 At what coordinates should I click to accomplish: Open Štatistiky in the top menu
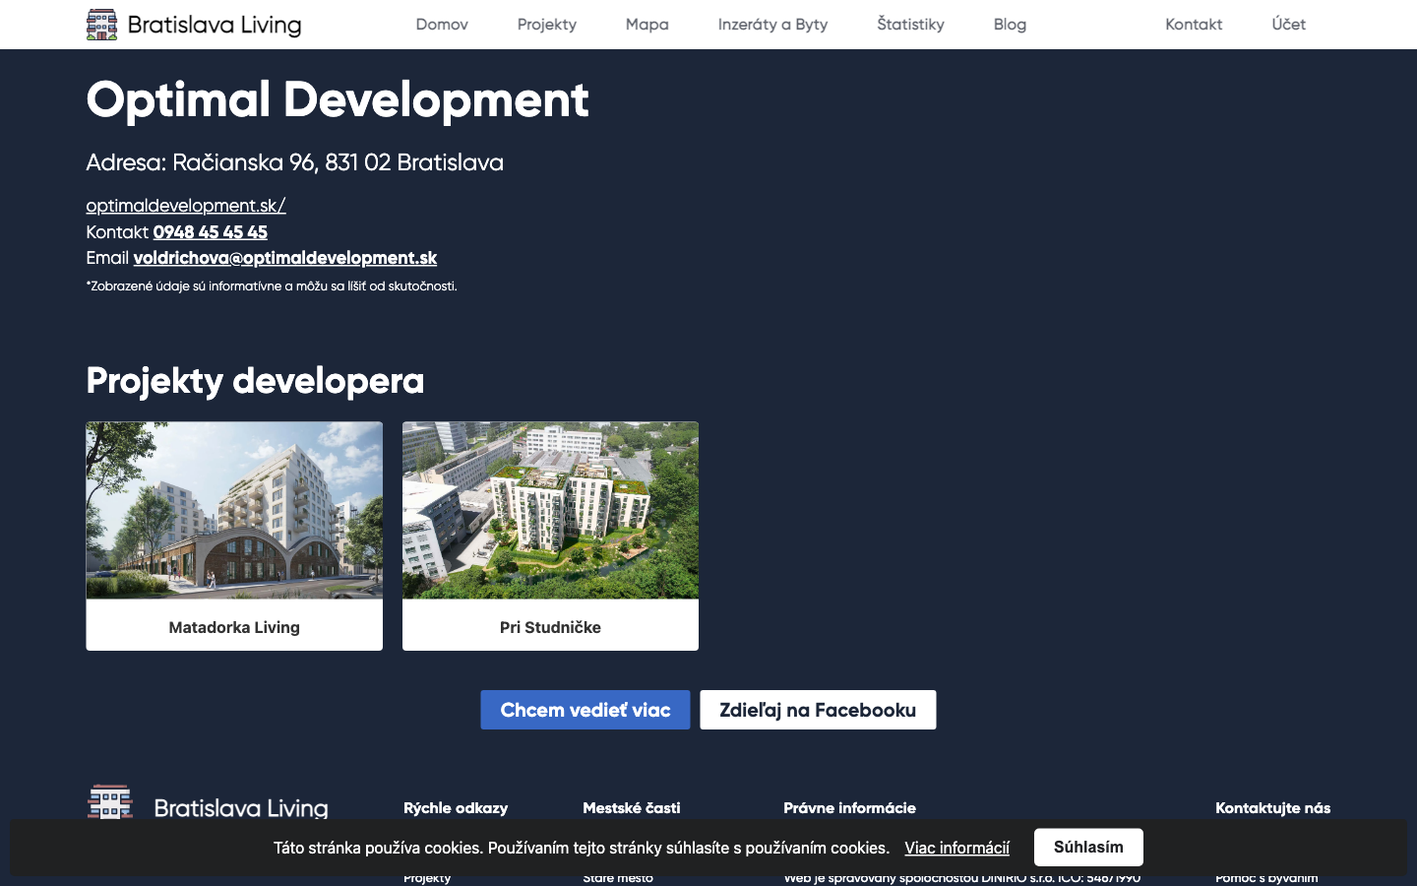pos(911,25)
